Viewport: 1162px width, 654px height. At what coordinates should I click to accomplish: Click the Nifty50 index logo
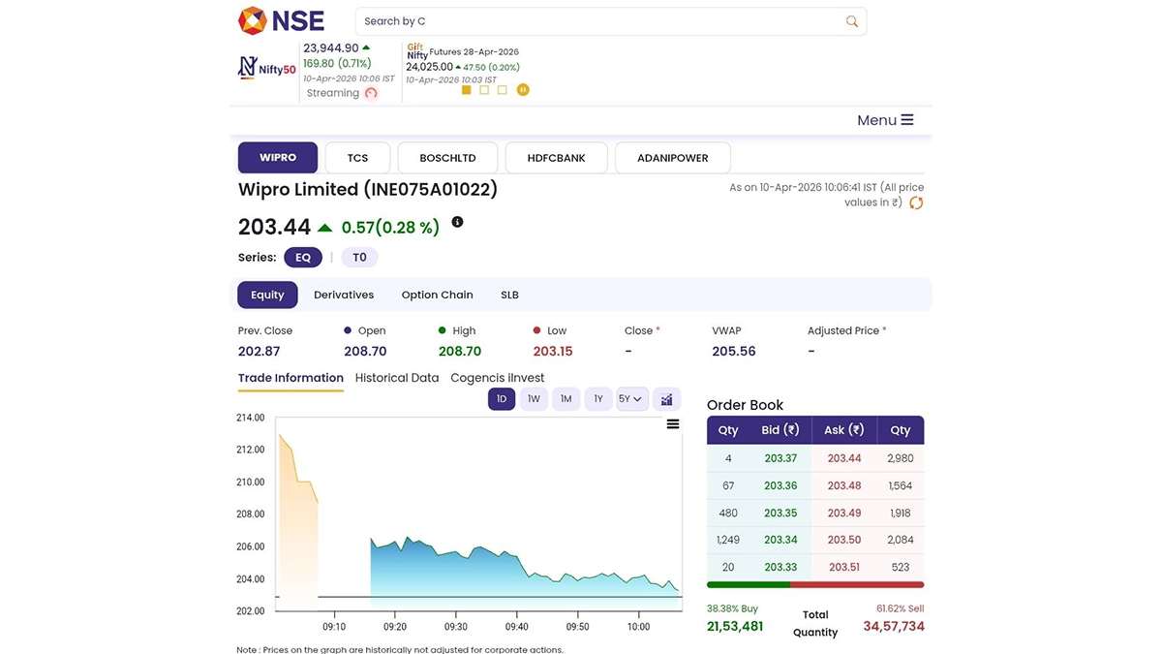coord(267,68)
